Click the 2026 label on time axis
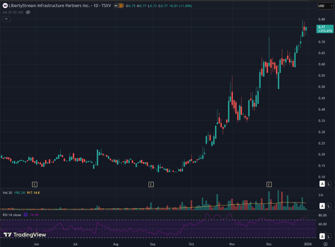The width and height of the screenshot is (335, 247). (x=308, y=244)
